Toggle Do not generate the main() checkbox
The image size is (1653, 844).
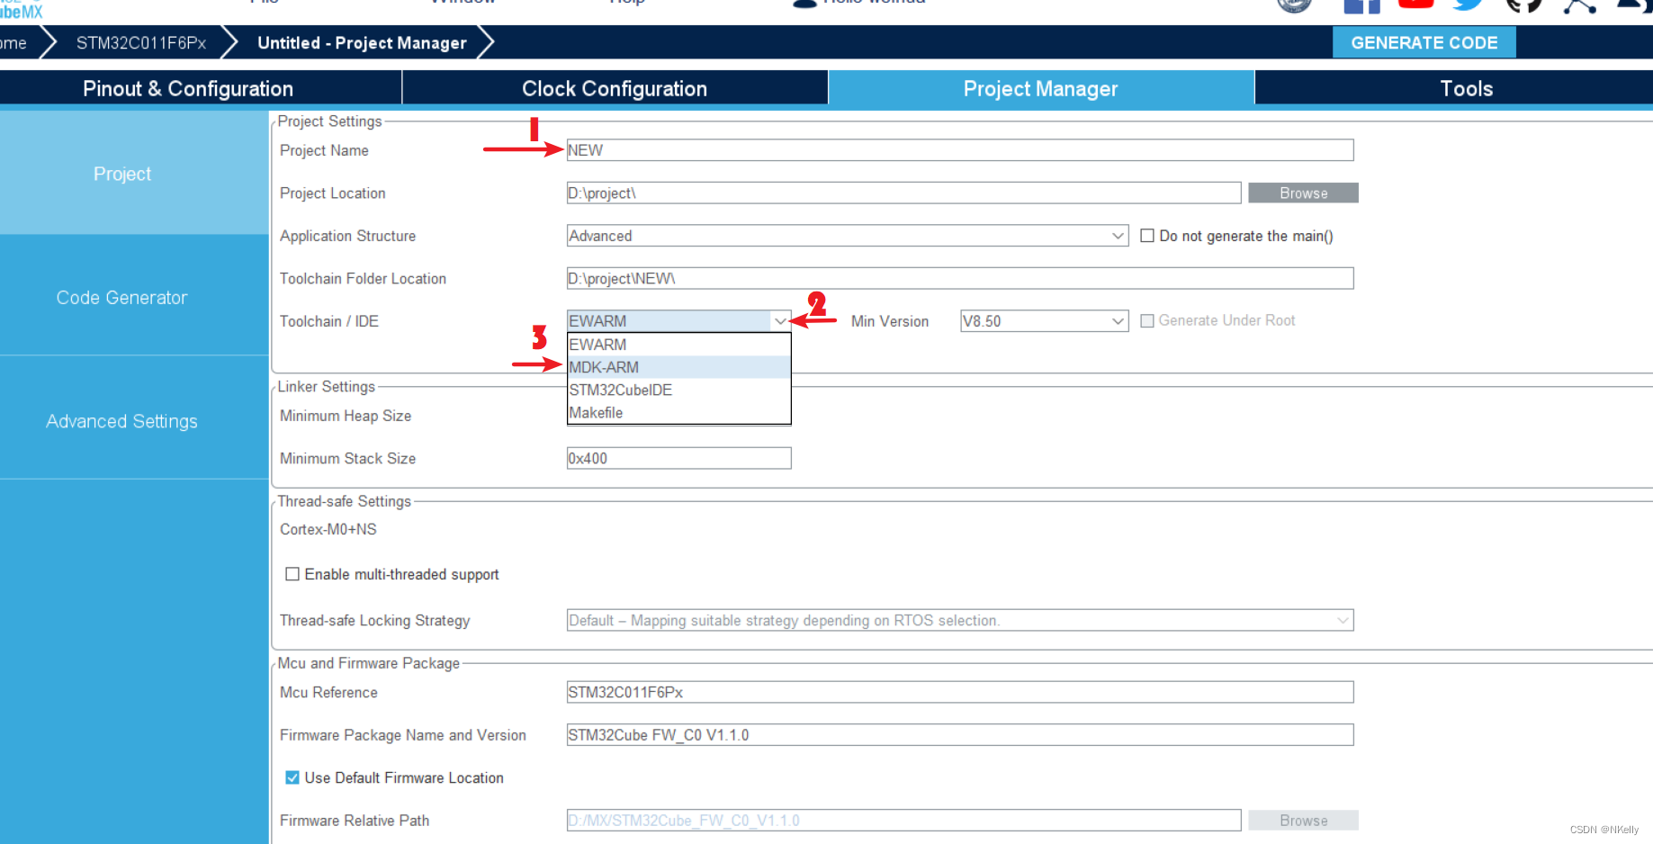click(1147, 236)
